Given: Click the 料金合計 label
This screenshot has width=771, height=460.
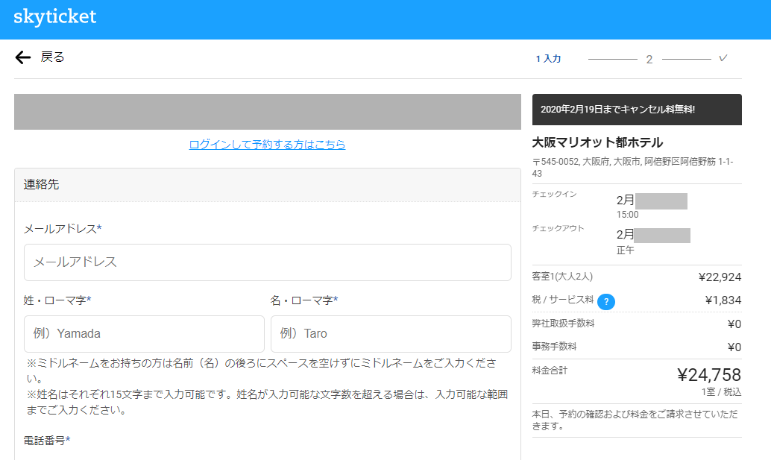Looking at the screenshot, I should 550,371.
